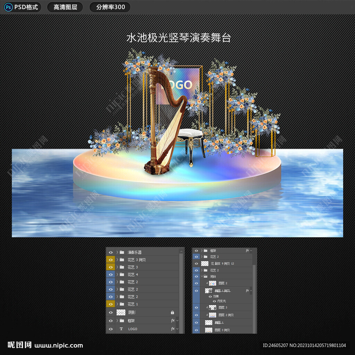This screenshot has height=355, width=355.
Task: Expand the 花艺 1 group
Action: pyautogui.click(x=117, y=304)
